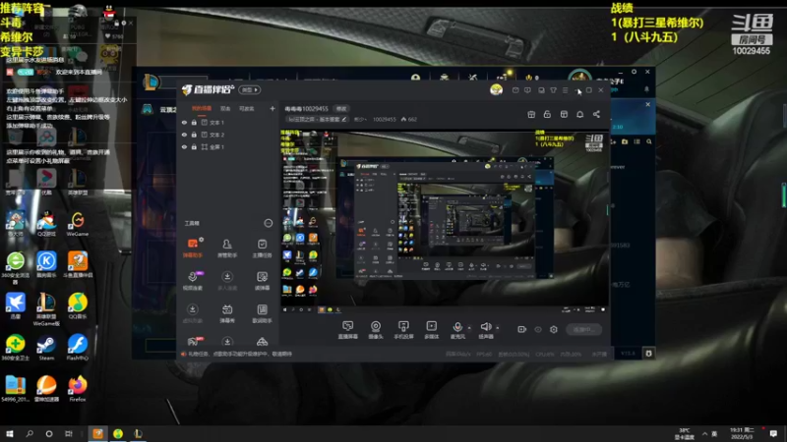This screenshot has height=442, width=787.
Task: Toggle the lock on 文本 2 source
Action: [x=194, y=135]
